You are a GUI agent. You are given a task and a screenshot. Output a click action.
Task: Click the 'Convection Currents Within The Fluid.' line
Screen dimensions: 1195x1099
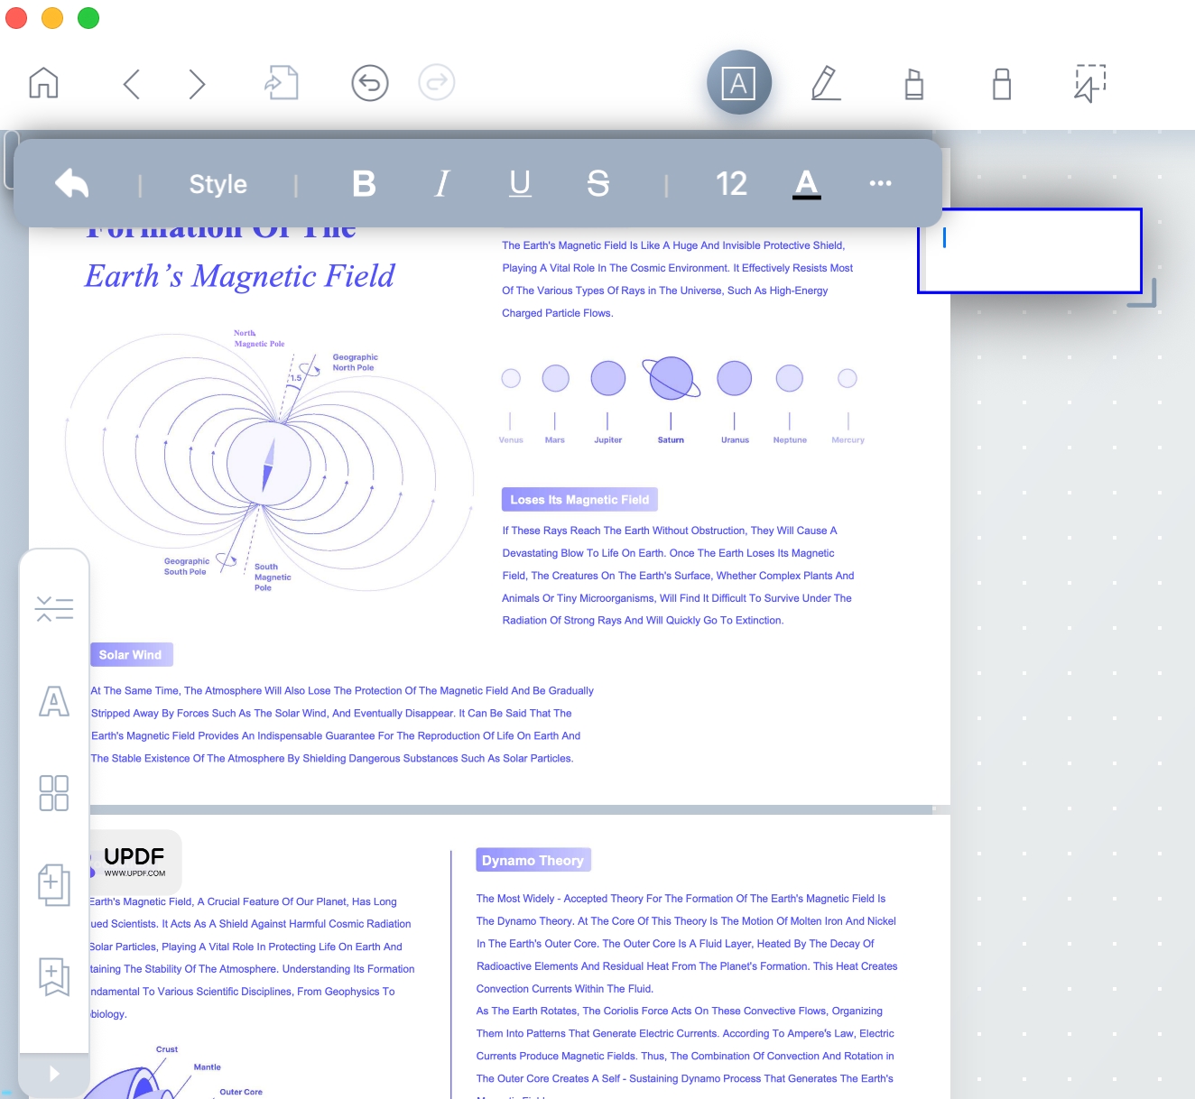coord(565,989)
